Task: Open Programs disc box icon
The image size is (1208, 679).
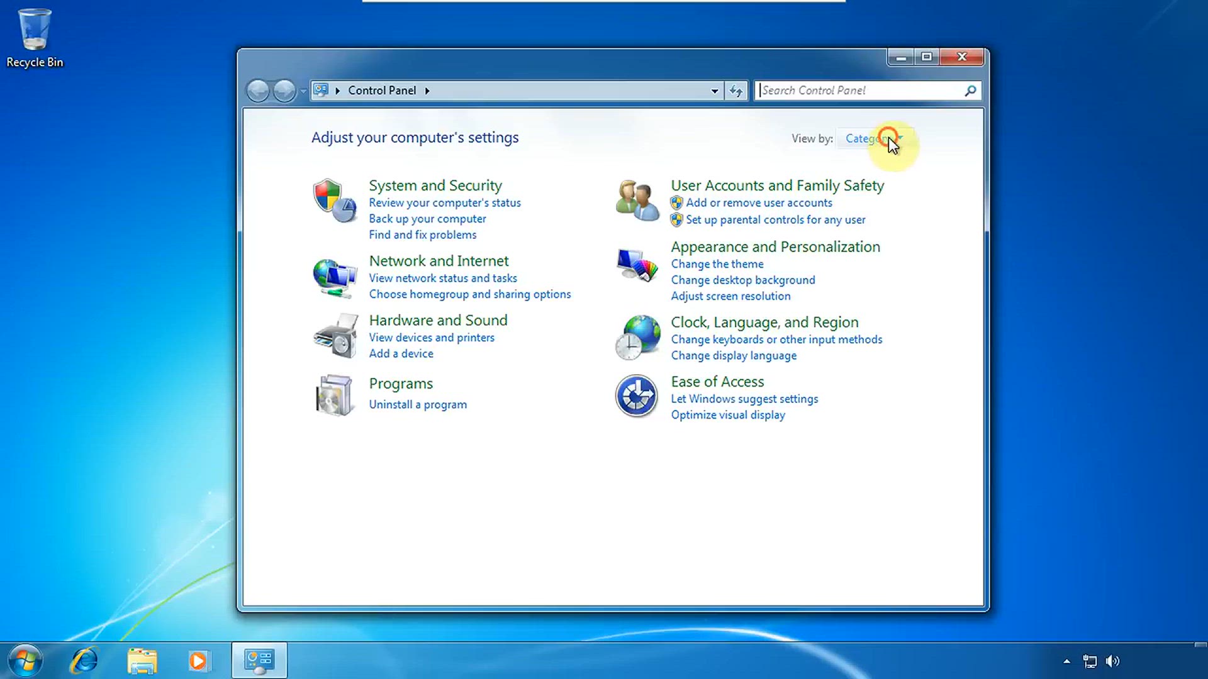Action: pos(334,395)
